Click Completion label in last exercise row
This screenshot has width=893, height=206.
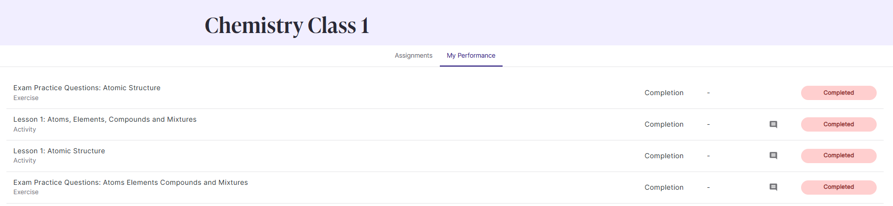[x=664, y=187]
